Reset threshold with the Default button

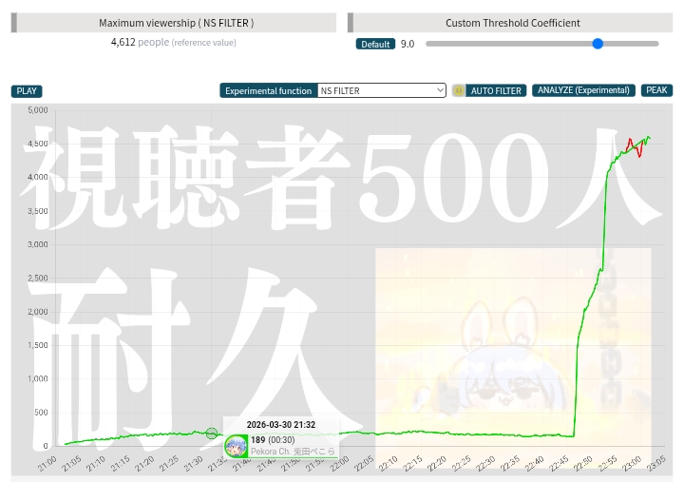click(375, 44)
